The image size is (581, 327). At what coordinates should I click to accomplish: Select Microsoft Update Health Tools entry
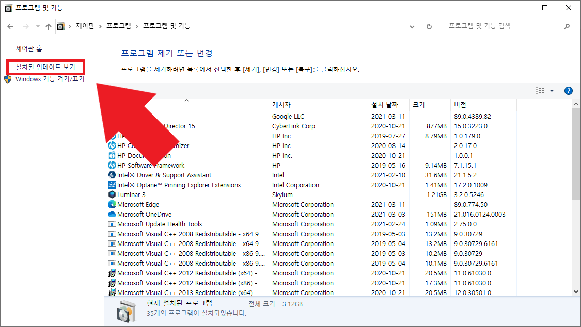pyautogui.click(x=160, y=224)
